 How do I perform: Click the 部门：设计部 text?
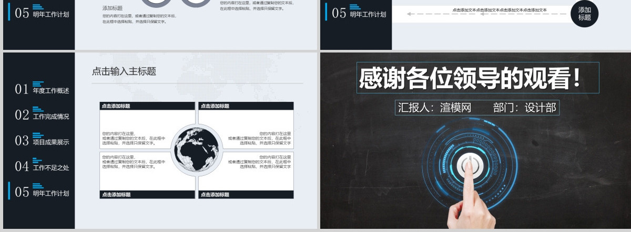tap(524, 108)
